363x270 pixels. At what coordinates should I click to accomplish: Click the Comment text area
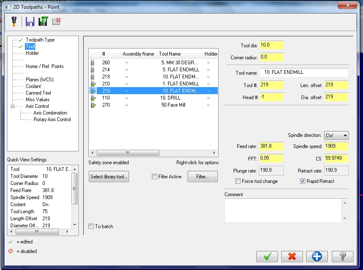click(x=283, y=210)
